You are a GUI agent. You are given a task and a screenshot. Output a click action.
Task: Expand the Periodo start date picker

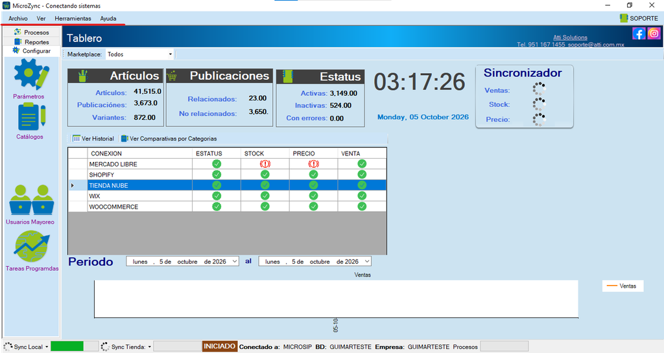coord(235,262)
